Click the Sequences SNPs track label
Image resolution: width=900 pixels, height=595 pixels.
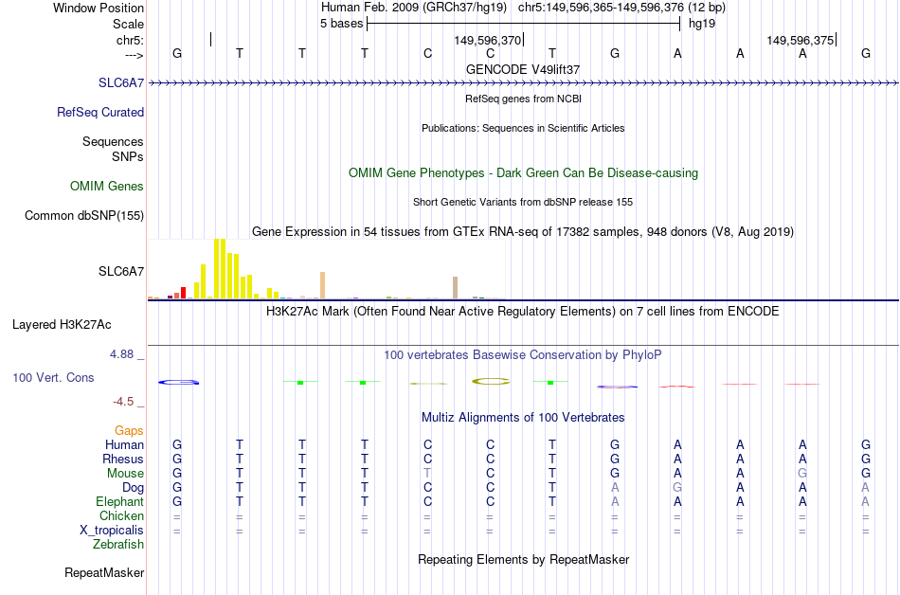(113, 149)
